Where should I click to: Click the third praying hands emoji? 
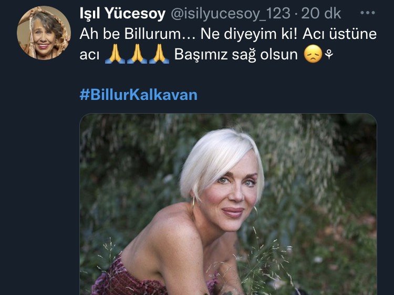click(x=159, y=54)
